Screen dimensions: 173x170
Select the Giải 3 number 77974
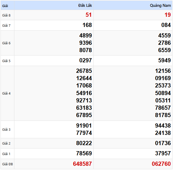(x=84, y=133)
